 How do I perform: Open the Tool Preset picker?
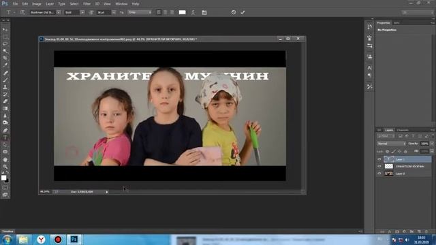10,12
